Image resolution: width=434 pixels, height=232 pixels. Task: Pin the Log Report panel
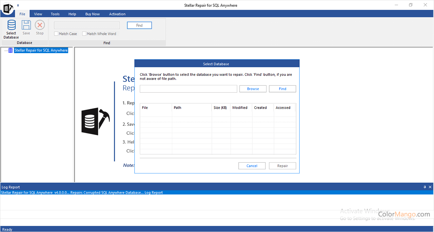click(425, 187)
